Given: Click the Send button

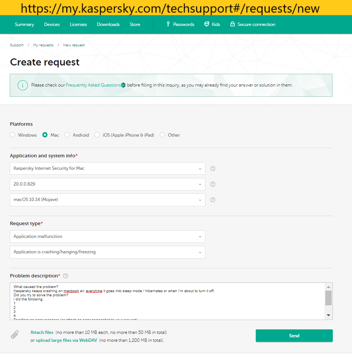Looking at the screenshot, I should click(294, 336).
